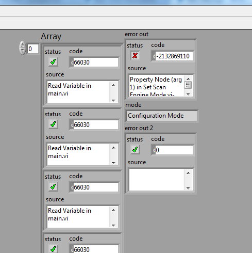Click the 'error out 2' label
The width and height of the screenshot is (252, 253).
point(139,128)
